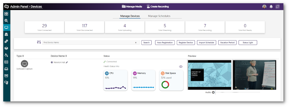Click the Status Light button
Image resolution: width=289 pixels, height=107 pixels.
pos(248,42)
